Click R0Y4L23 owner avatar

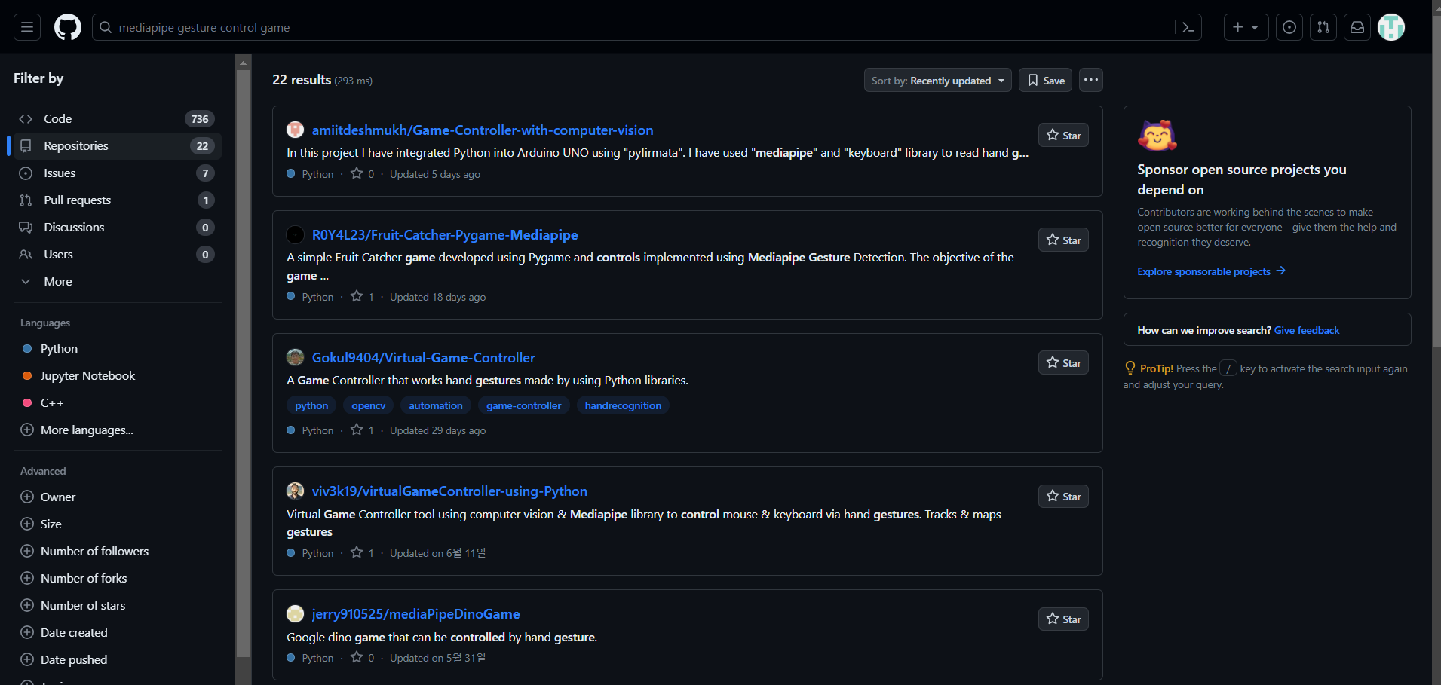pyautogui.click(x=295, y=235)
